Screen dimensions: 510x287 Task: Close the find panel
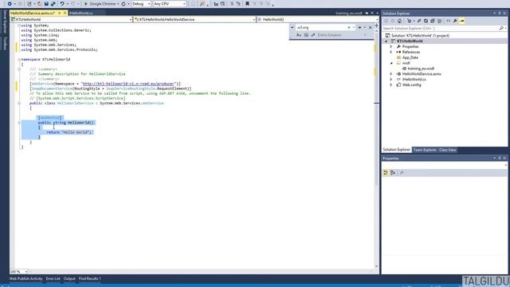click(x=370, y=28)
